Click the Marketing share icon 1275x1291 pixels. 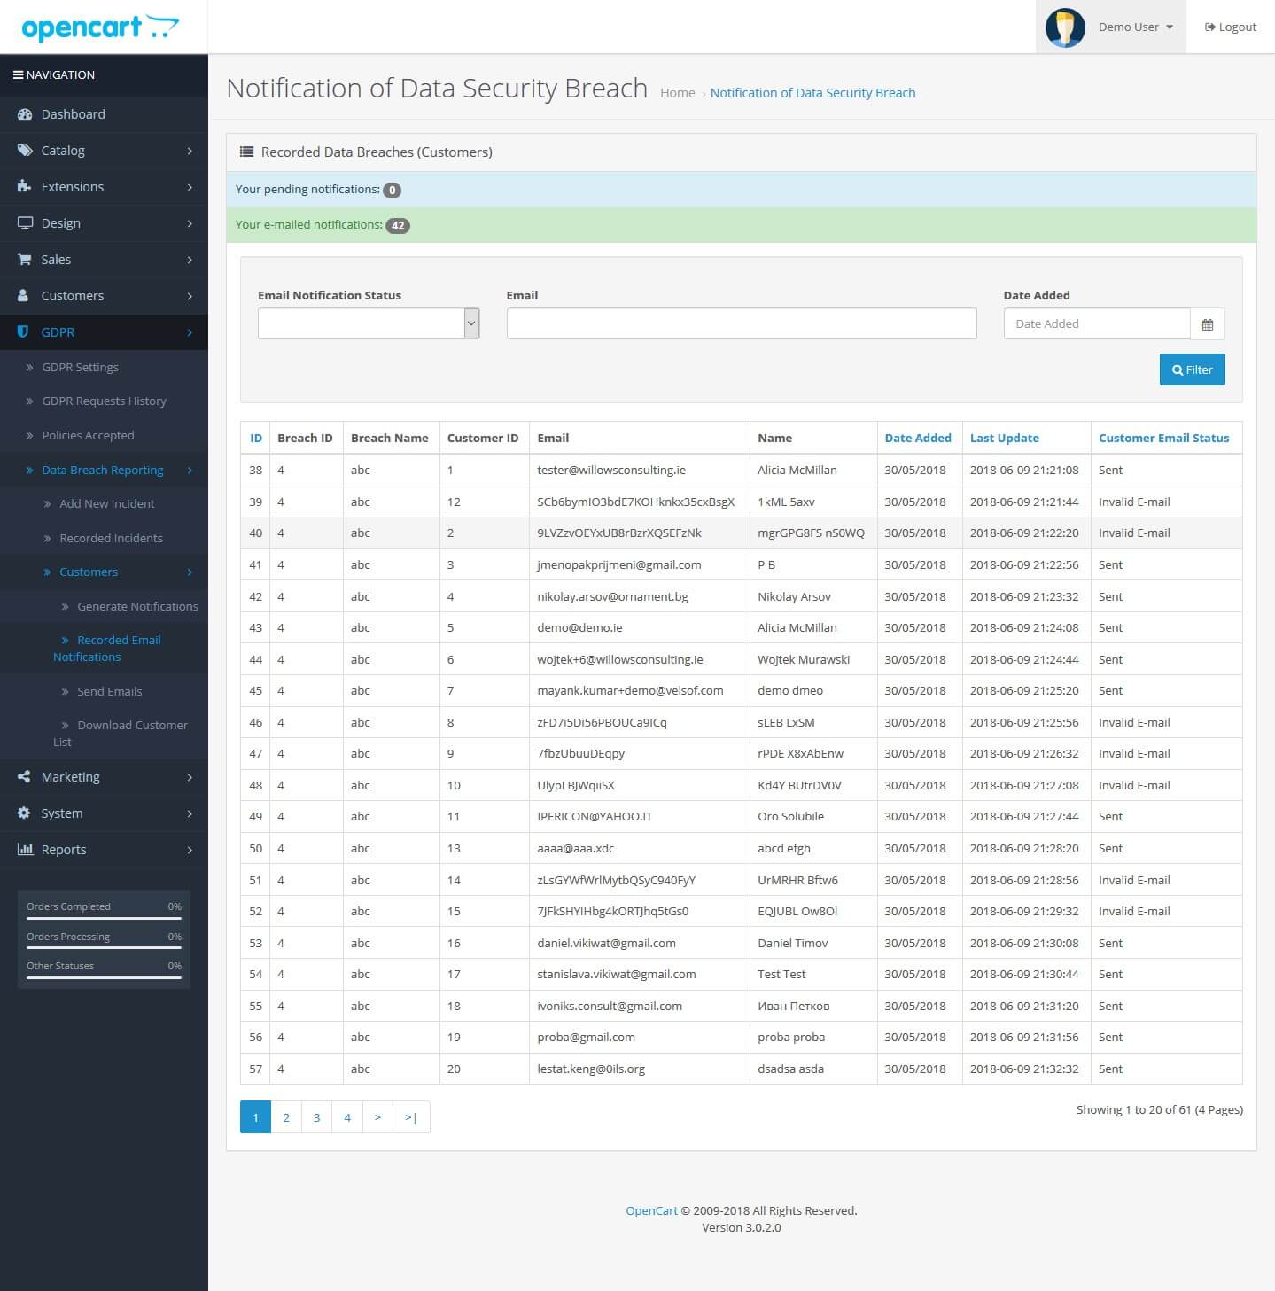coord(25,777)
